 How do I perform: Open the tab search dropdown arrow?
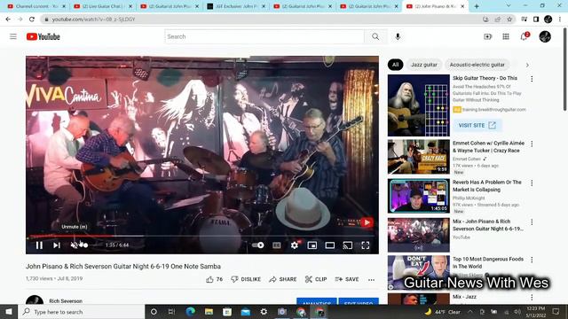(509, 6)
